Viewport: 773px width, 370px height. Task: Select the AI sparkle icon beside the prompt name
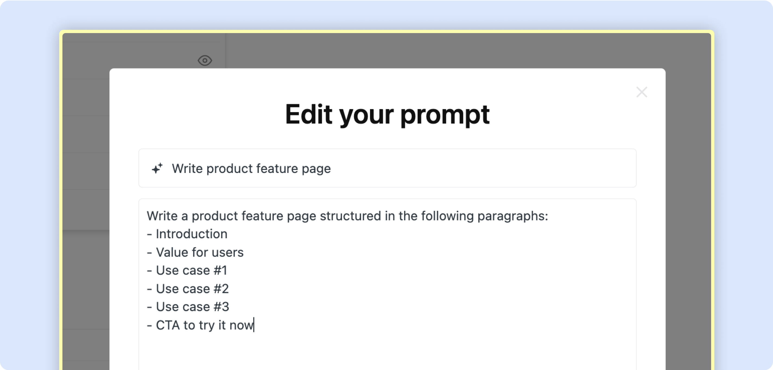click(157, 168)
